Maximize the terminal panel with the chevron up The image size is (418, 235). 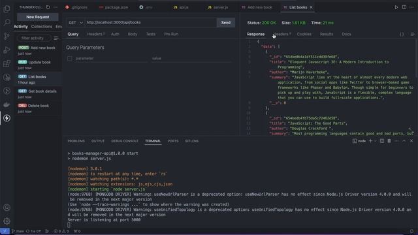[404, 141]
